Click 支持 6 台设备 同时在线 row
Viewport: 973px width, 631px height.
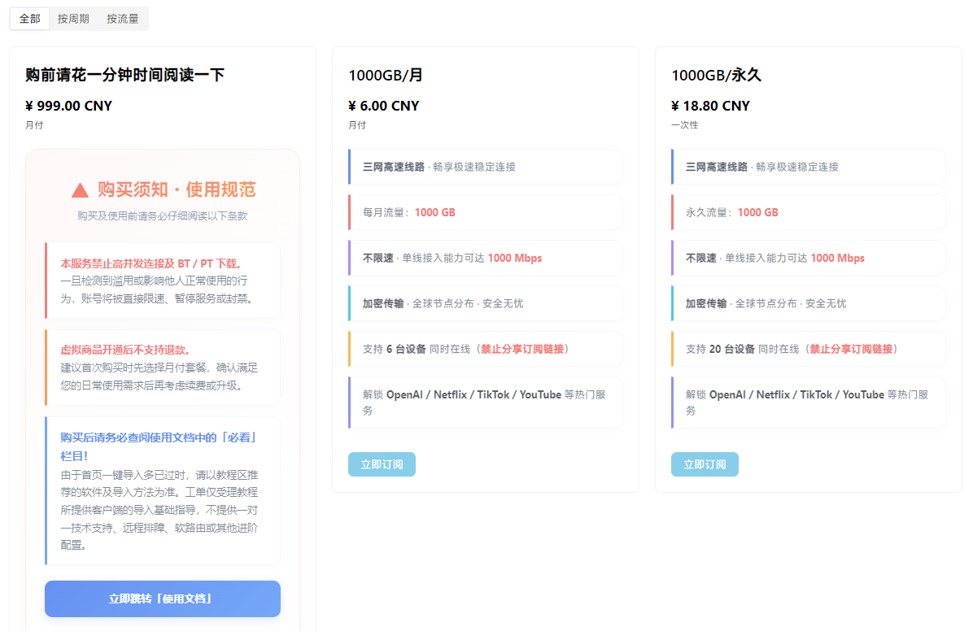485,349
